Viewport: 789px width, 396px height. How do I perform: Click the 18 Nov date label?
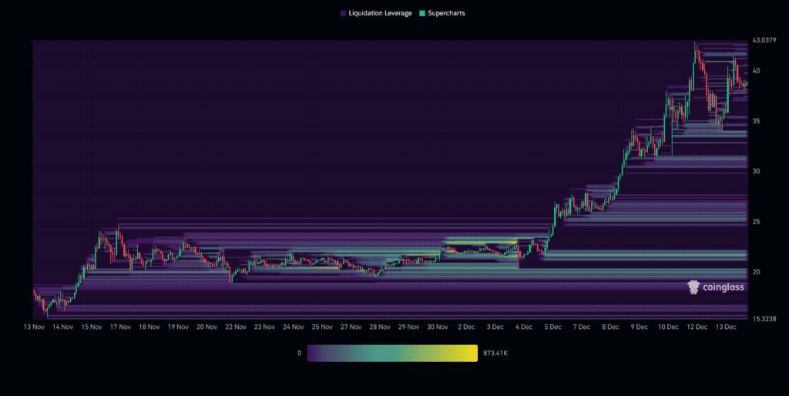point(149,327)
